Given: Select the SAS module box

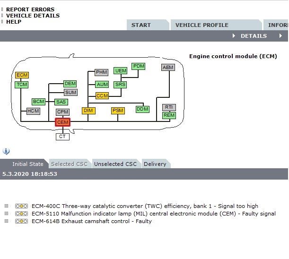Looking at the screenshot, I should 61,102.
